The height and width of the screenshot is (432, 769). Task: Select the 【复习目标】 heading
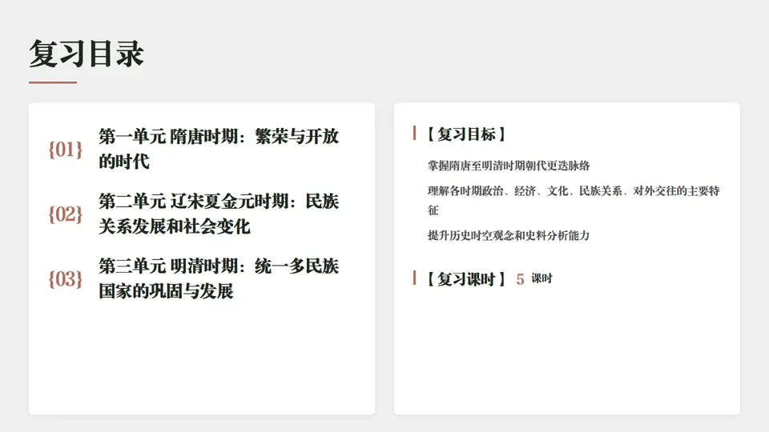pyautogui.click(x=466, y=134)
